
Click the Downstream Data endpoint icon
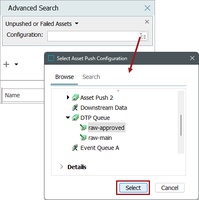point(75,108)
